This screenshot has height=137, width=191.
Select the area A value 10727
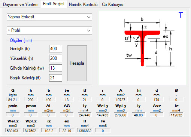click(121, 100)
